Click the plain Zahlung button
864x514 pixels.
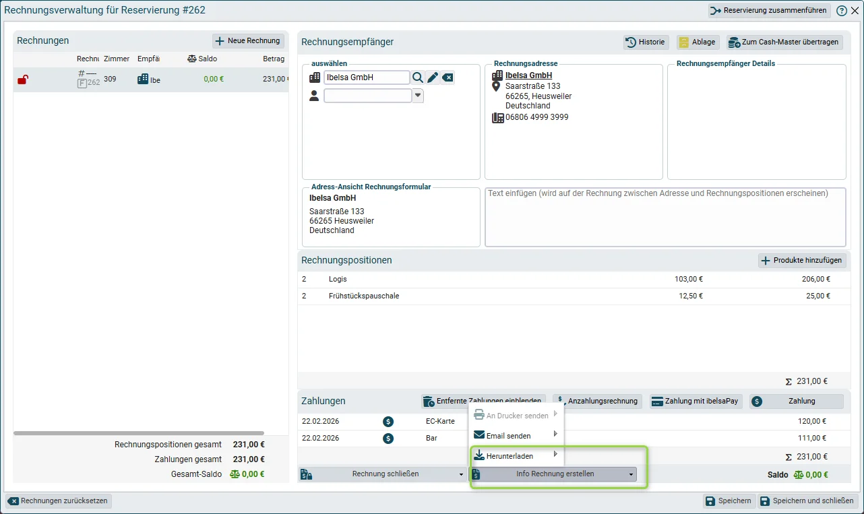tap(796, 401)
